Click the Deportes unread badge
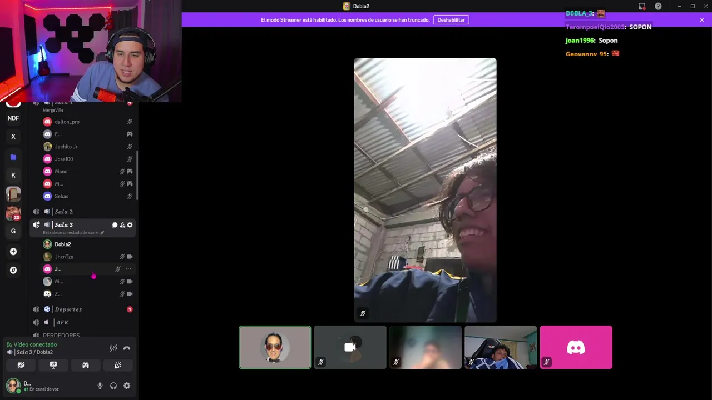Screen dimensions: 712x400 tap(130, 309)
